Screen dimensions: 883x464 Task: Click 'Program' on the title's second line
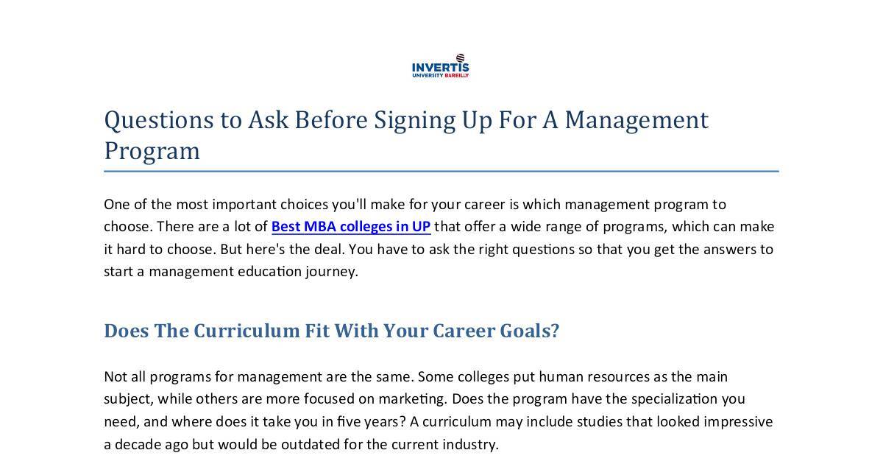[152, 150]
